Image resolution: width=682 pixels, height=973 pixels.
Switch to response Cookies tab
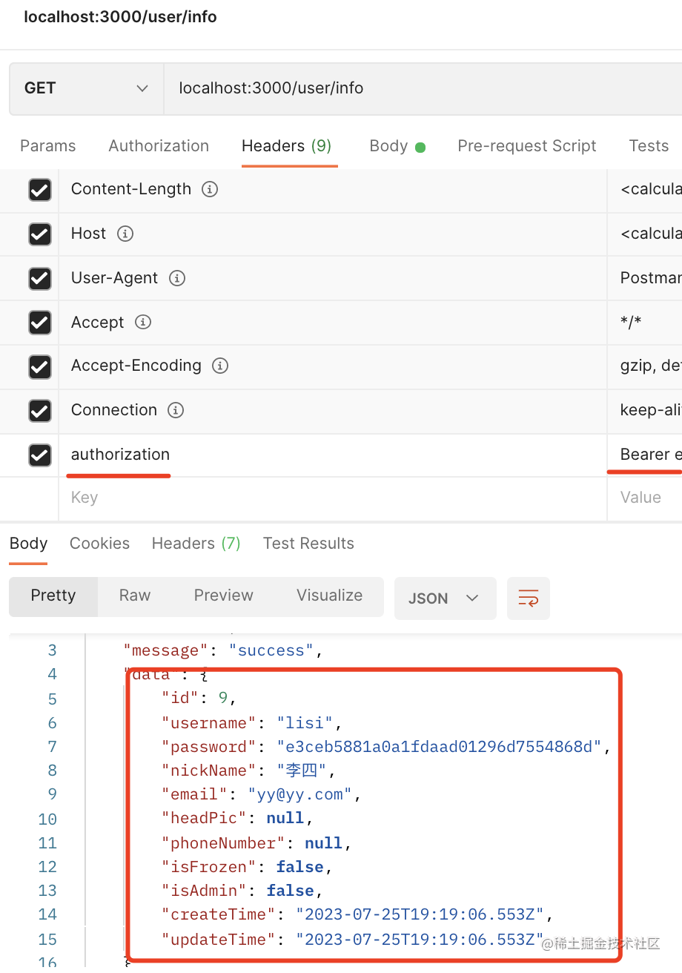click(99, 544)
